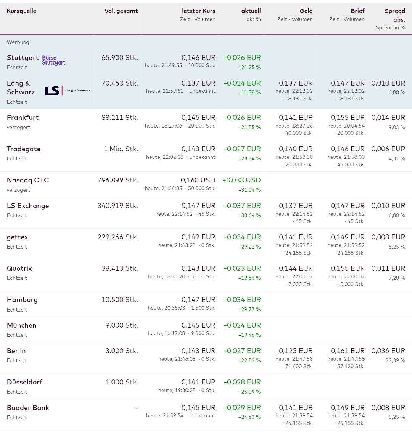Select gettex change +29,22 %
The height and width of the screenshot is (436, 412).
(249, 247)
